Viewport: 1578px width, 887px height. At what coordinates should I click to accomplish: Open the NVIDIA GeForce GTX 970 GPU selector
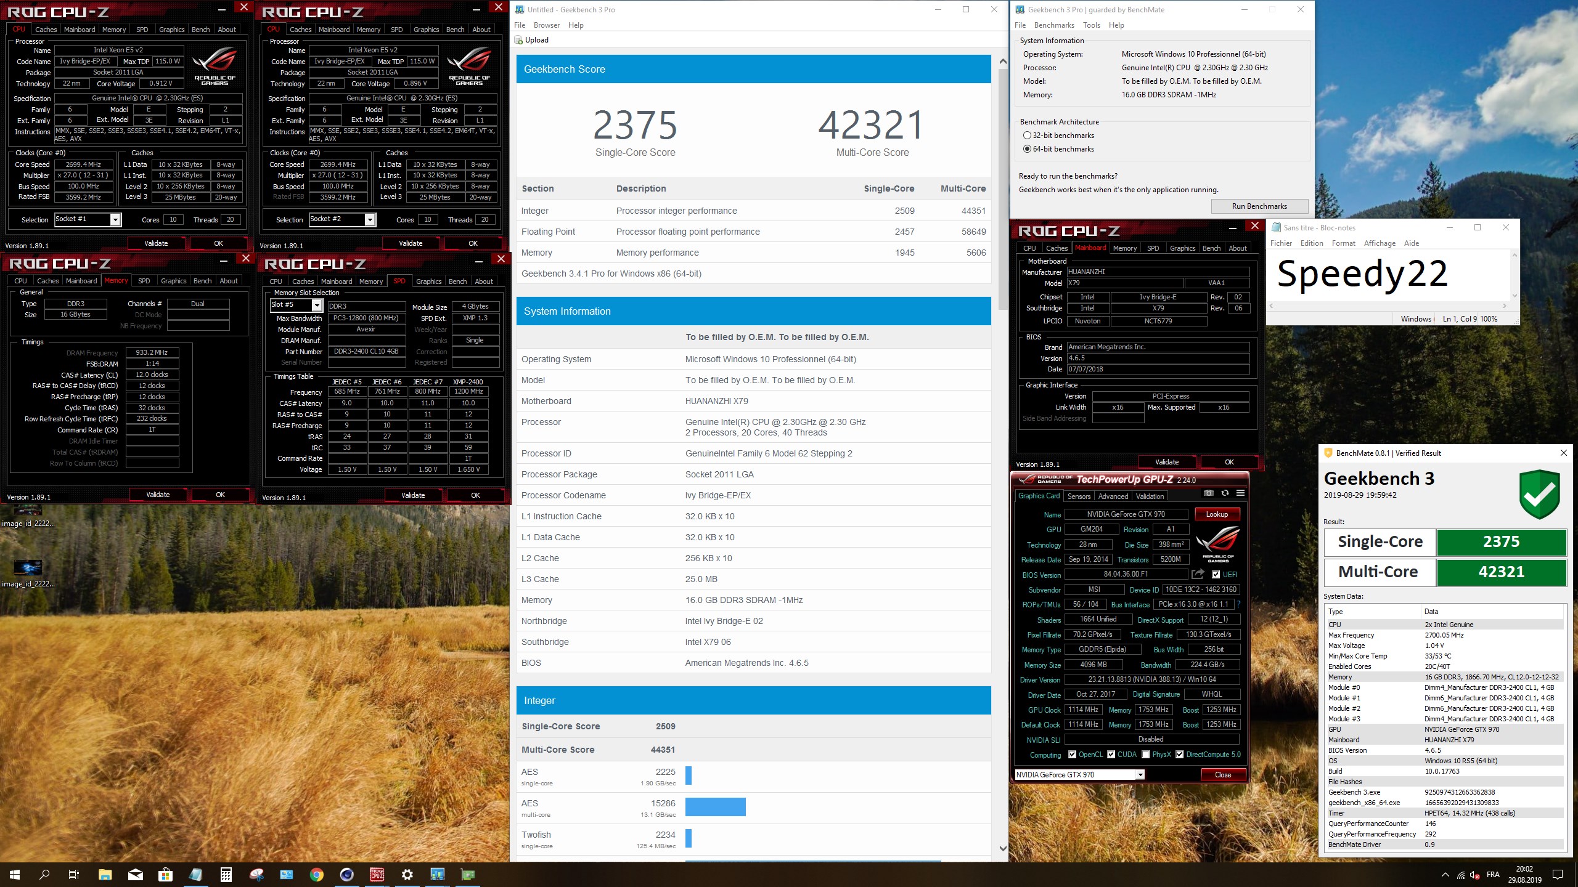pos(1079,775)
